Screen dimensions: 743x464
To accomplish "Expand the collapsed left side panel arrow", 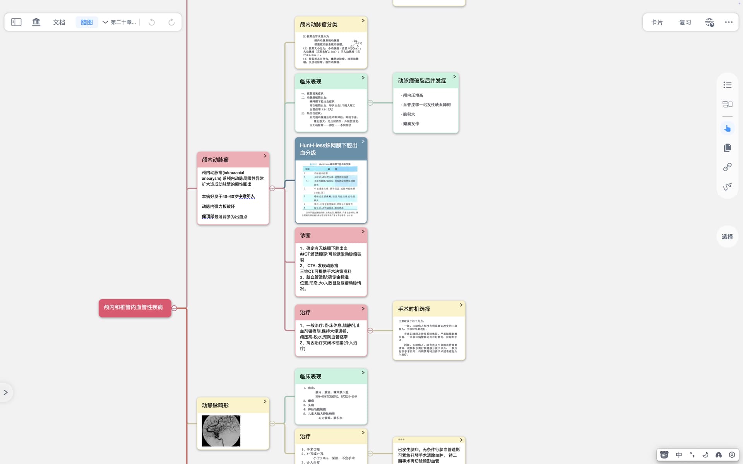I will click(6, 392).
